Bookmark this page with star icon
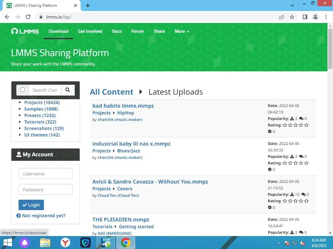 [x=292, y=17]
